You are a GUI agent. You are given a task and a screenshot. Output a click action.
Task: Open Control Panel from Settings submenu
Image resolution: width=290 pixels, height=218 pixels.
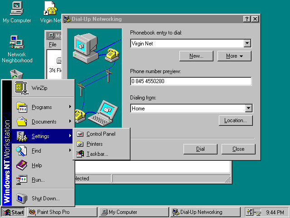tap(101, 134)
